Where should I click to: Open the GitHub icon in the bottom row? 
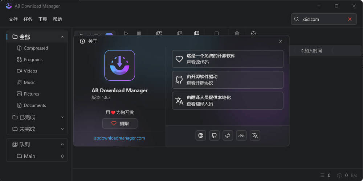click(214, 135)
